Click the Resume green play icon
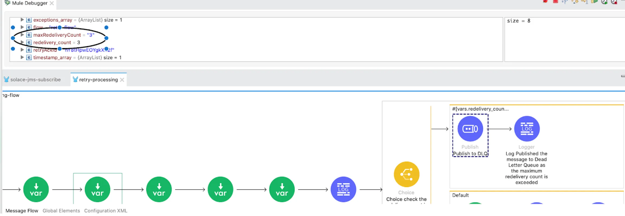The image size is (625, 216). [x=594, y=1]
